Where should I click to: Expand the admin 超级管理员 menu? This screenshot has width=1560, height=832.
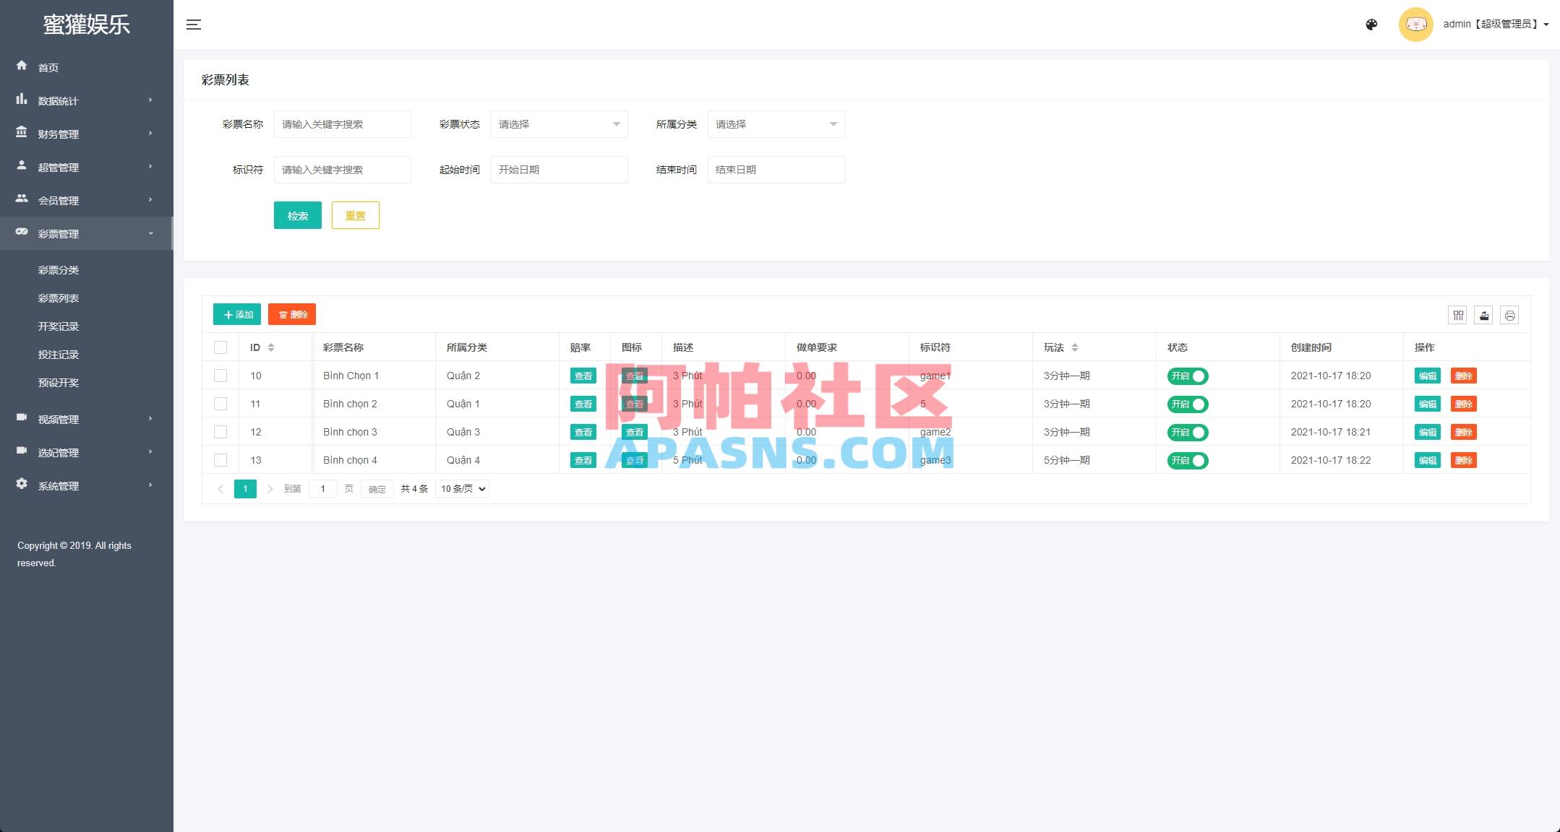pos(1496,24)
